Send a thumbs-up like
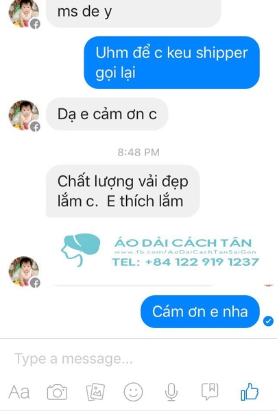The height and width of the screenshot is (411, 277). pyautogui.click(x=250, y=392)
